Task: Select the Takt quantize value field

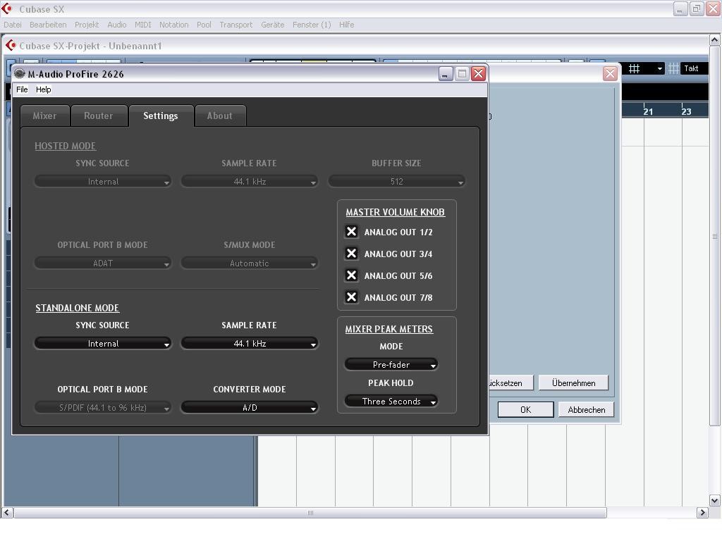Action: pos(694,68)
